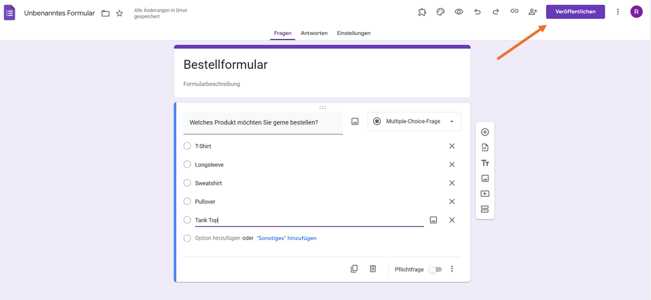651x300 pixels.
Task: Switch to the Antworten tab
Action: point(314,33)
